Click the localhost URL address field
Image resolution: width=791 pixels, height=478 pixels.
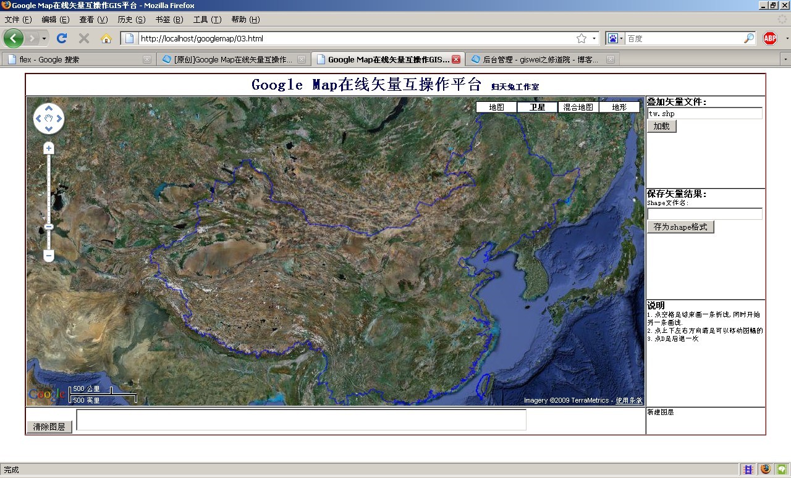(357, 38)
